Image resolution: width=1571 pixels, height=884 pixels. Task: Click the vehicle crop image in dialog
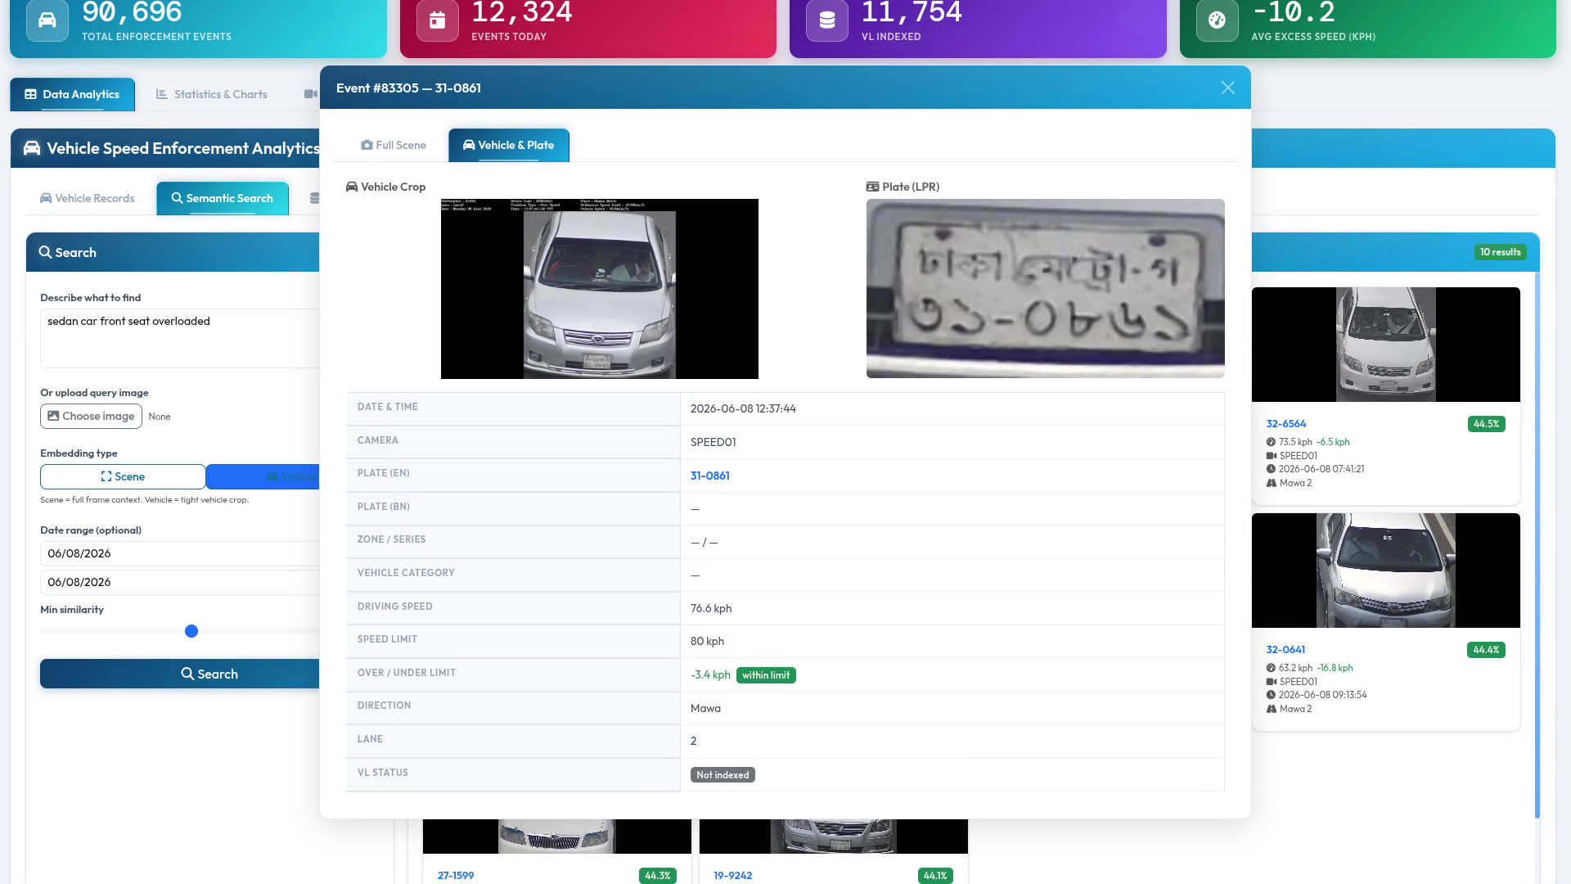599,288
